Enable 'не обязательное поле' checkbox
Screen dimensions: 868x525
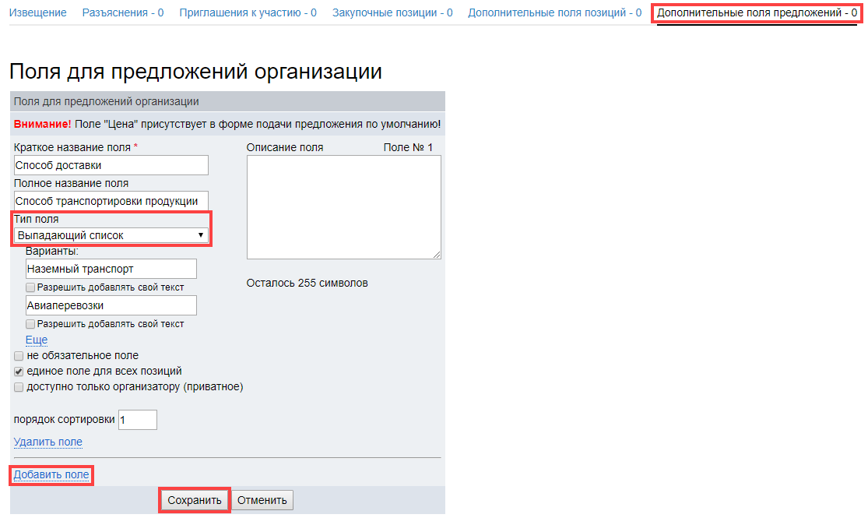[18, 357]
